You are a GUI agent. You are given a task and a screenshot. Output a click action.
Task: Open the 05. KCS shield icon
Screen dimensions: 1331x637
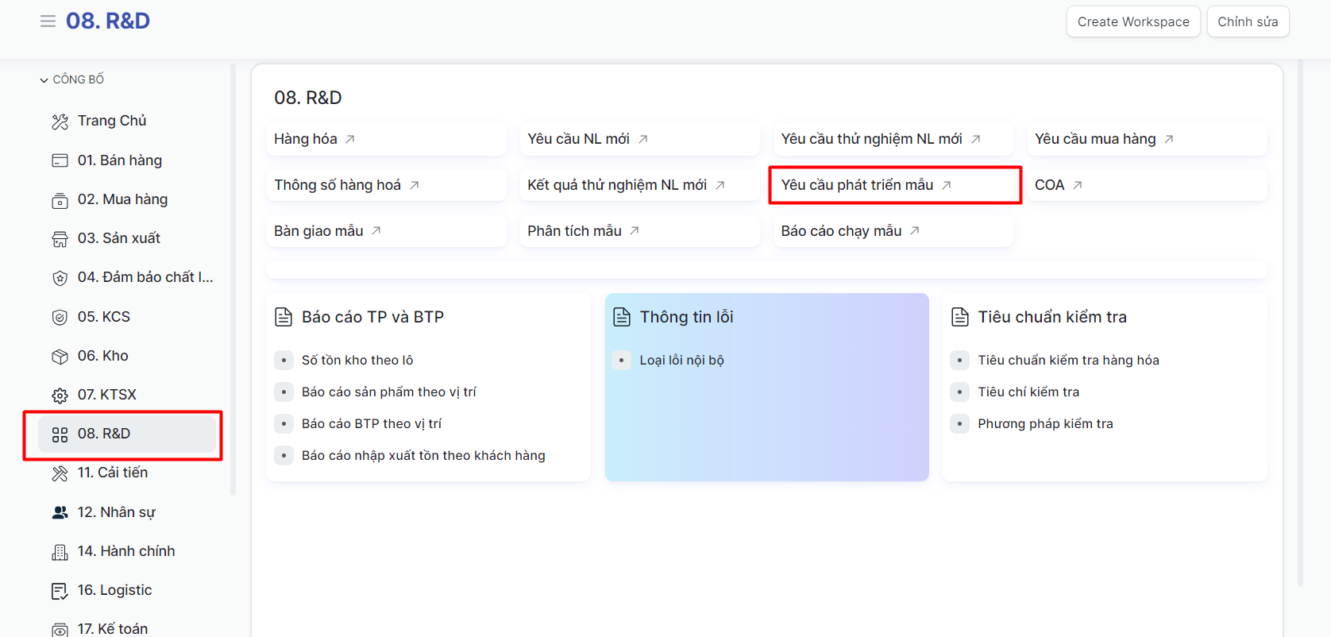60,318
